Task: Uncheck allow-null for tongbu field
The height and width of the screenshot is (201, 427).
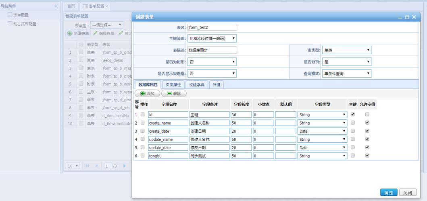Action: 367,156
